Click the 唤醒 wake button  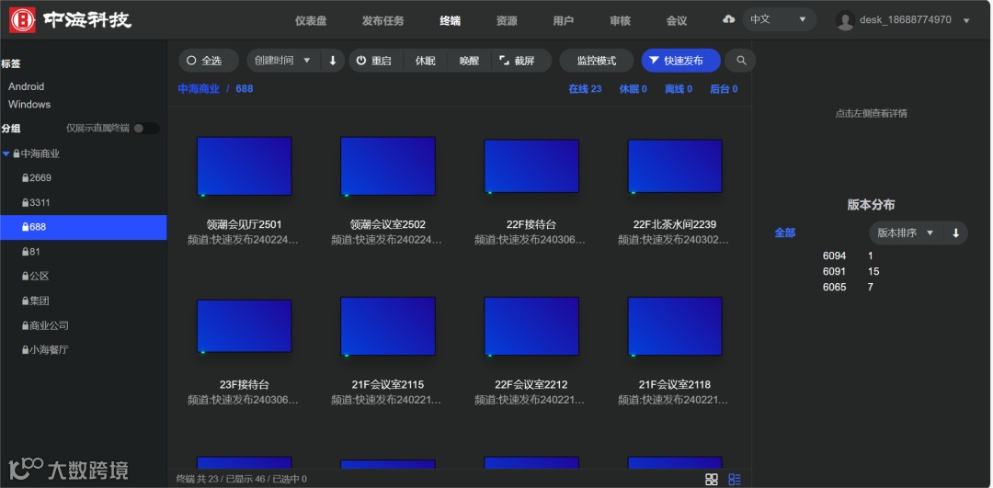click(469, 61)
